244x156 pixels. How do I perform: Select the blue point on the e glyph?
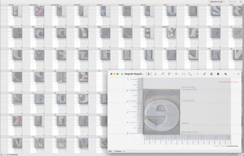pos(156,125)
